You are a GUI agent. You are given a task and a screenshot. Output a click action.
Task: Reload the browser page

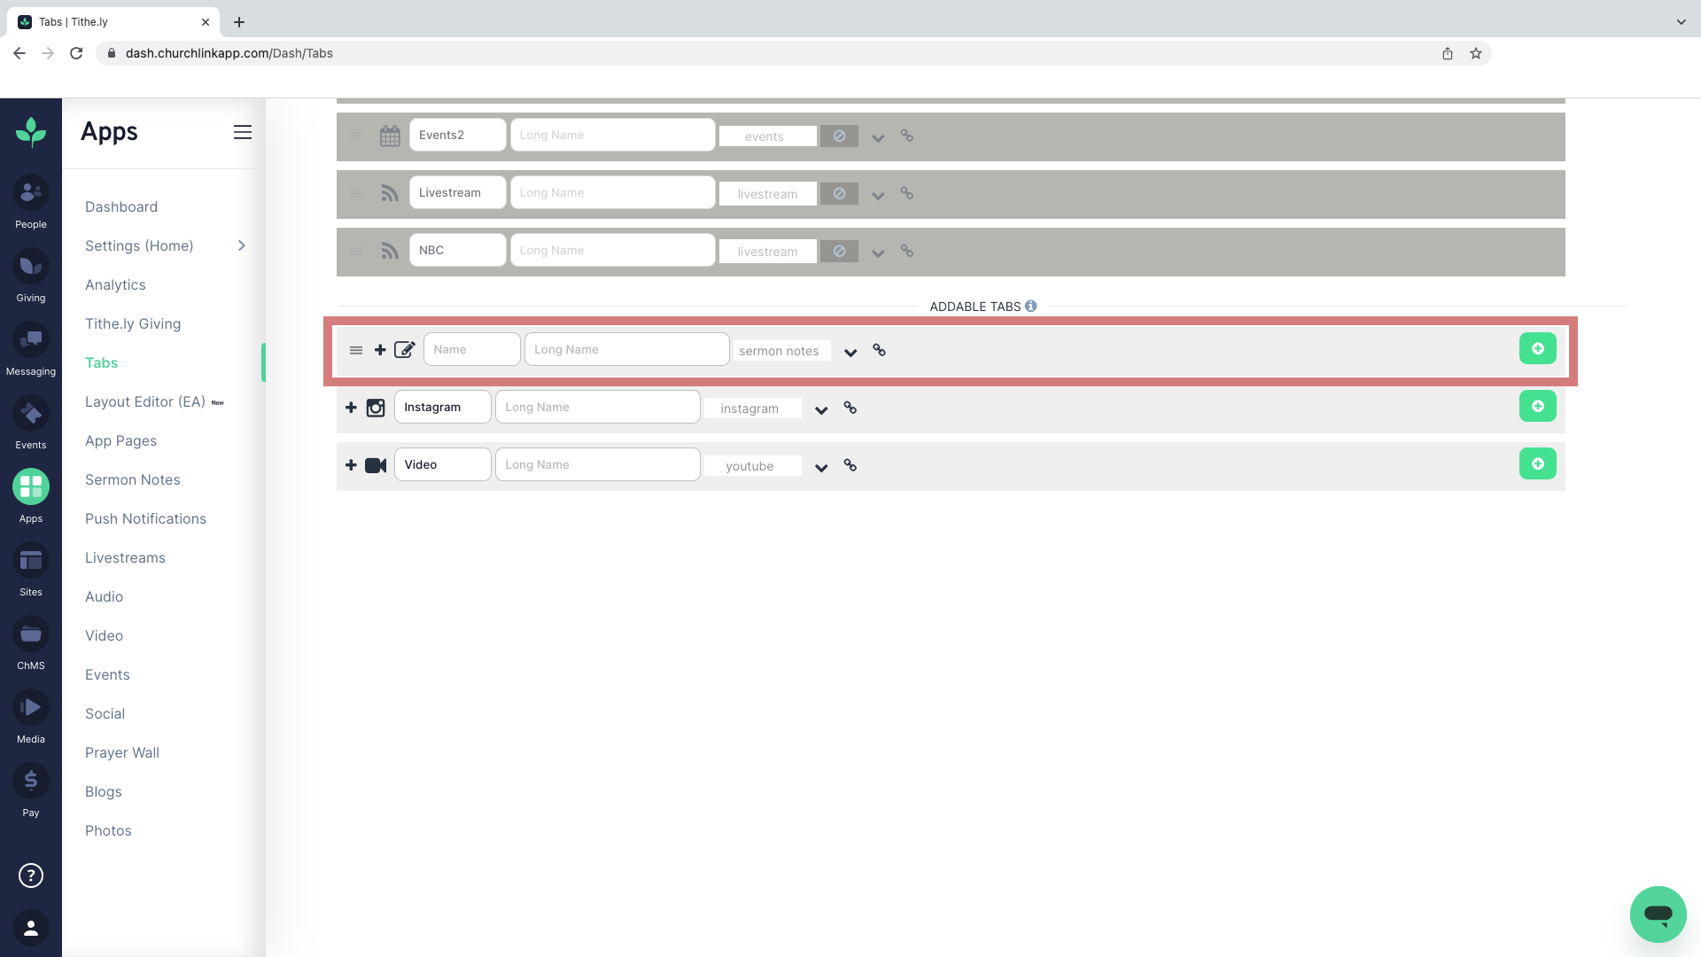[x=76, y=53]
